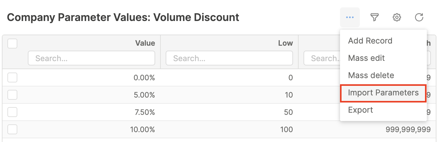Click the Value column header
Image resolution: width=442 pixels, height=142 pixels.
pos(145,43)
